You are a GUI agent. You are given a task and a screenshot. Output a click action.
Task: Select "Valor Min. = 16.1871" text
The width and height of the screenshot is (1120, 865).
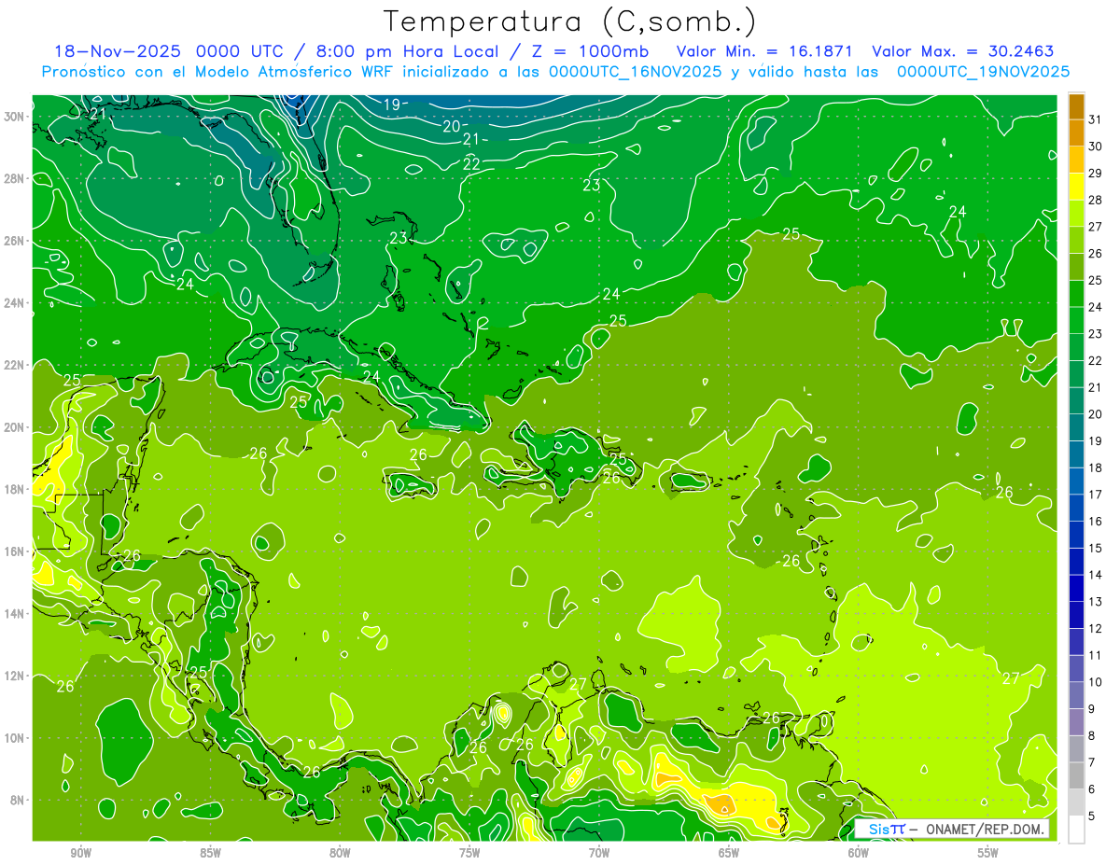pyautogui.click(x=765, y=51)
